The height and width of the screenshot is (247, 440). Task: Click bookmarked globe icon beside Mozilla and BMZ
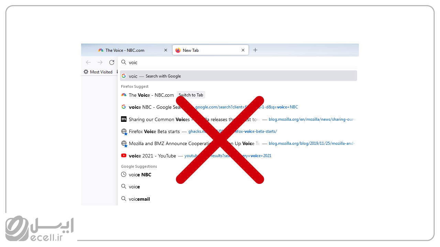(124, 144)
